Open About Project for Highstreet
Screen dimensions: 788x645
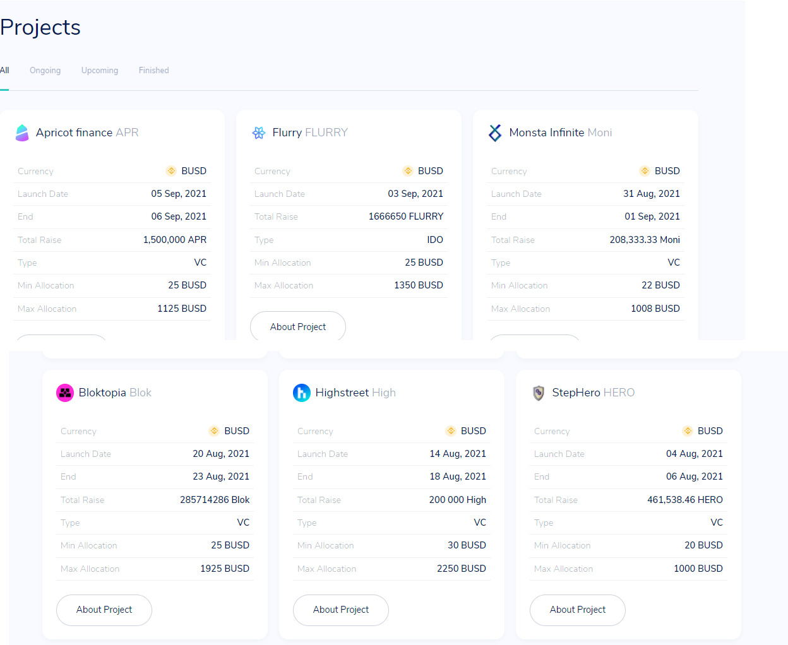click(341, 610)
